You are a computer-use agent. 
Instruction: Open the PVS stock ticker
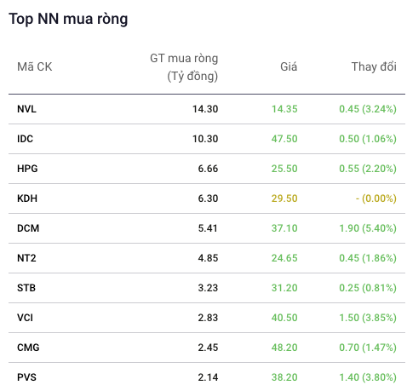pyautogui.click(x=26, y=377)
